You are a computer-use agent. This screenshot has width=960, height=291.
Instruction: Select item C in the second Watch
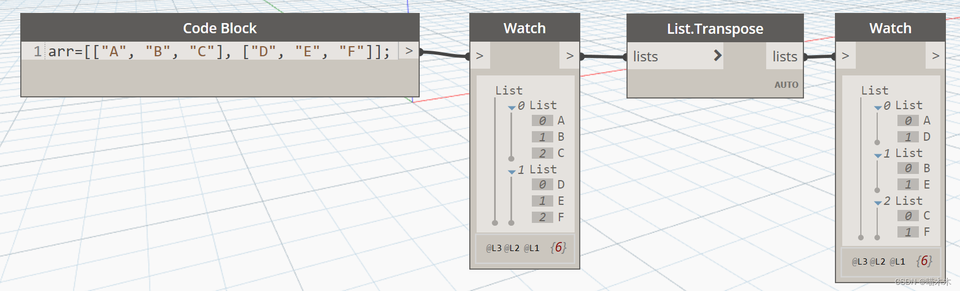point(927,216)
